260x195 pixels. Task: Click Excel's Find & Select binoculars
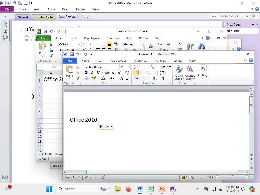(x=201, y=46)
